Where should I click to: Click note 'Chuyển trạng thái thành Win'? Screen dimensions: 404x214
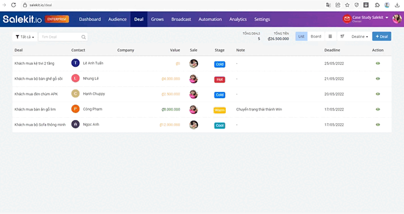(259, 109)
